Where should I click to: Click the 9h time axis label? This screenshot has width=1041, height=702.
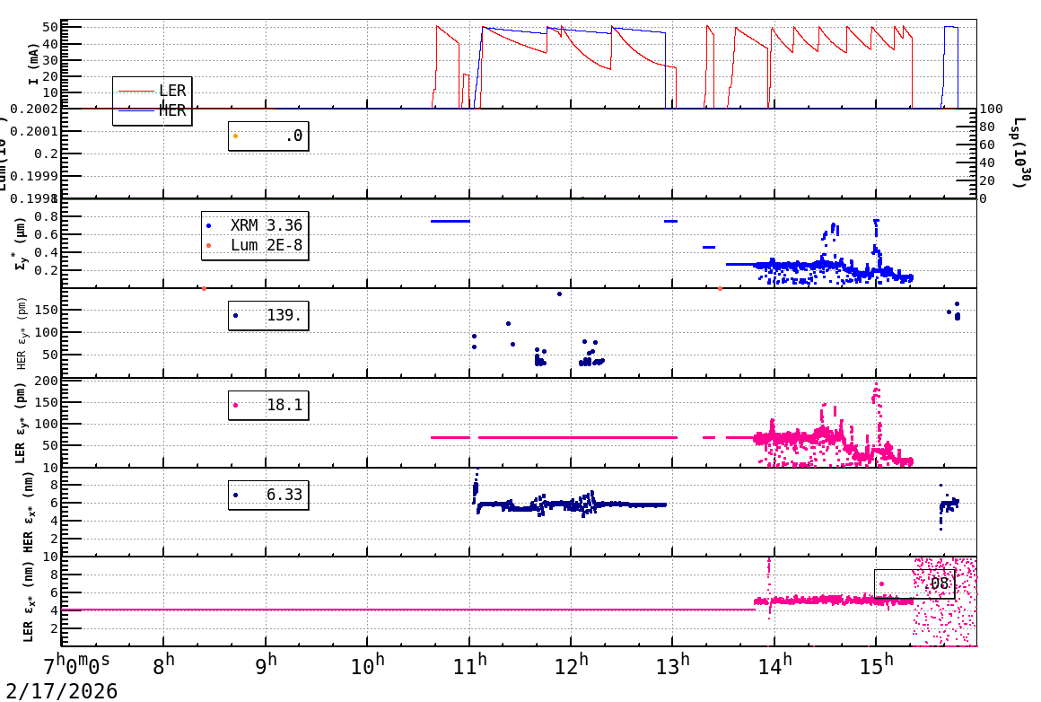click(266, 665)
